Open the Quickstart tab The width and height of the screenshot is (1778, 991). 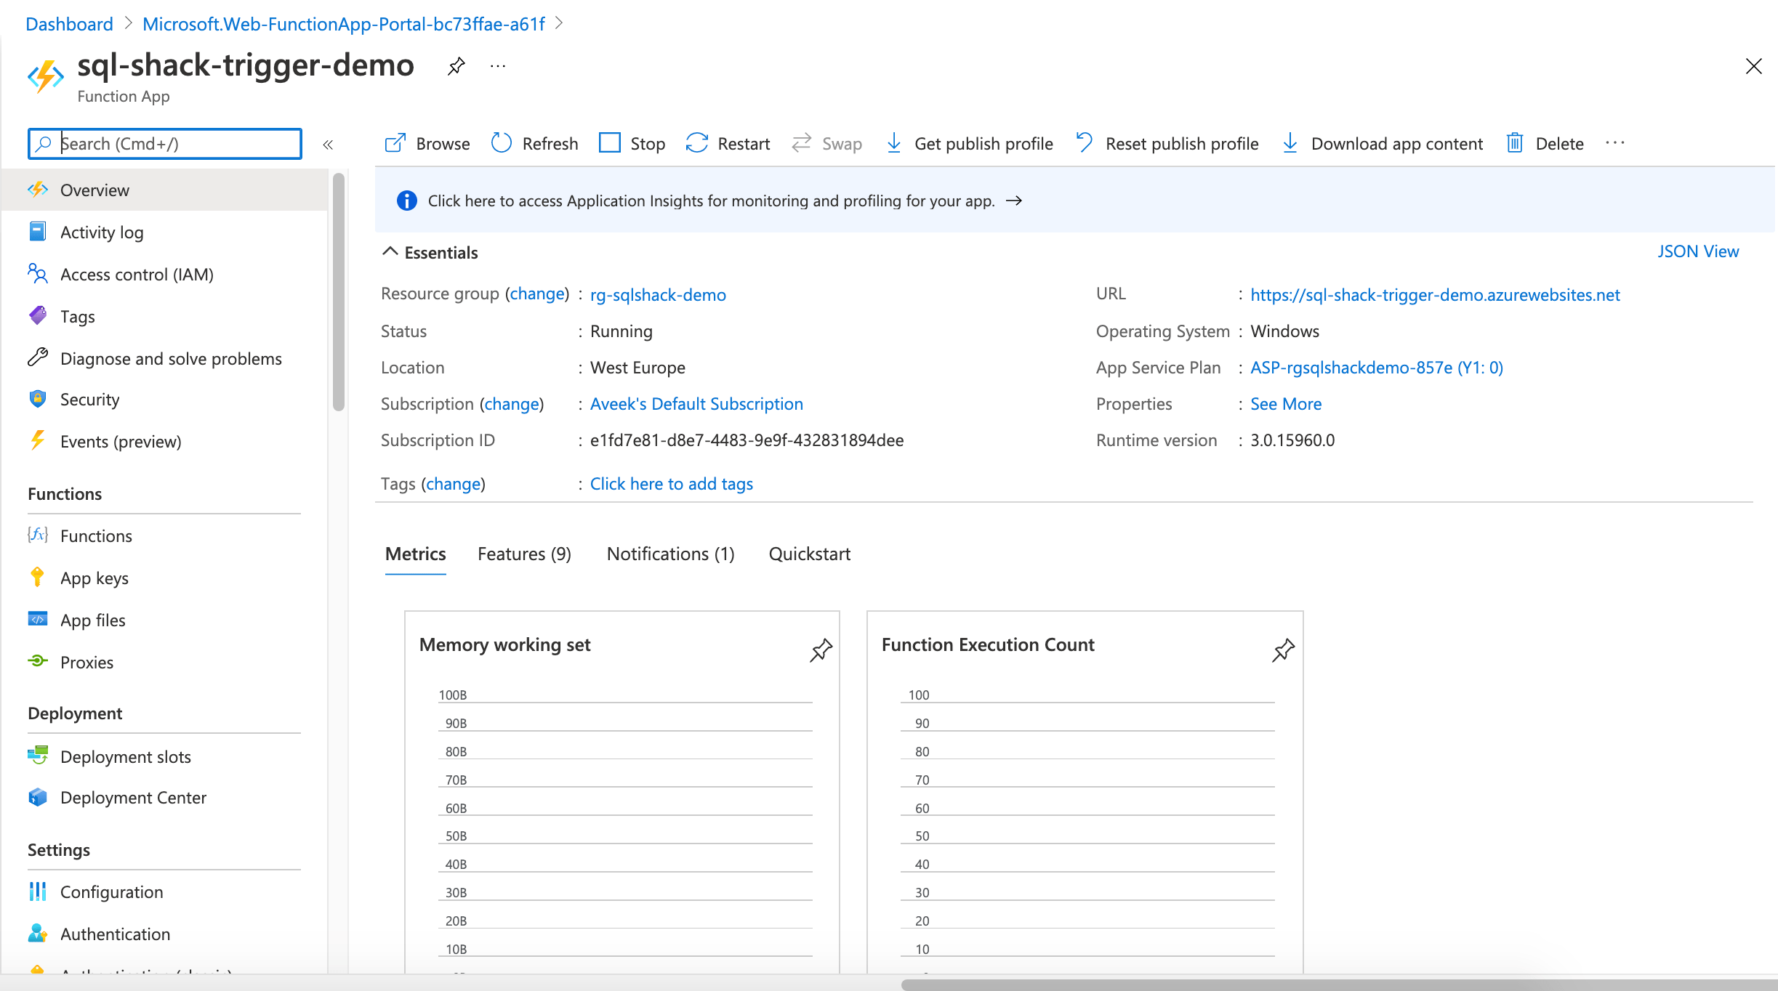coord(809,554)
